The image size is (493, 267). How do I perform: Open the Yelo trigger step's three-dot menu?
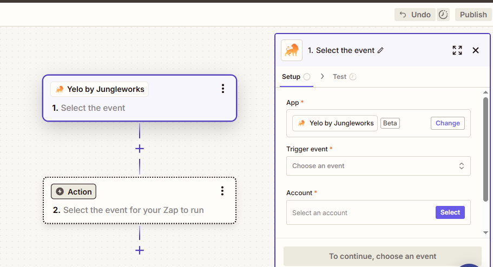[x=222, y=89]
